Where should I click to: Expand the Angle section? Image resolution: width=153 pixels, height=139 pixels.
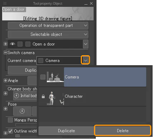pyautogui.click(x=5, y=81)
